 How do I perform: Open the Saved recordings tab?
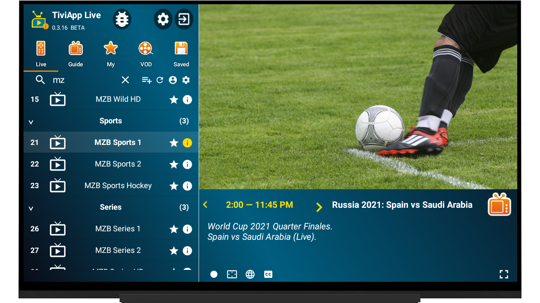point(181,54)
